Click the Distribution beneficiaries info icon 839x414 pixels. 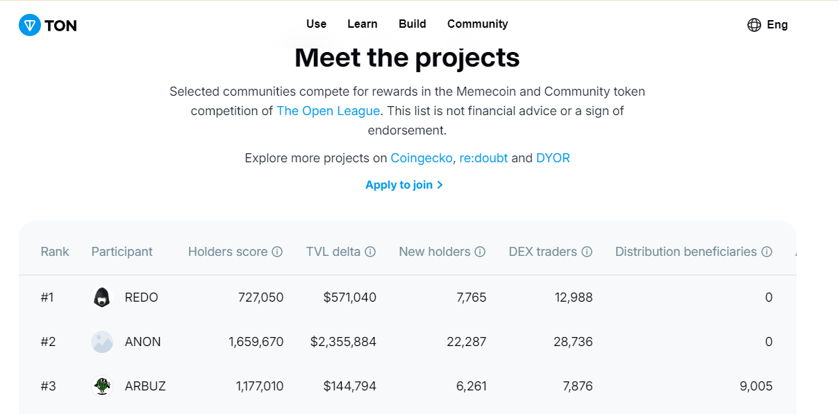767,252
